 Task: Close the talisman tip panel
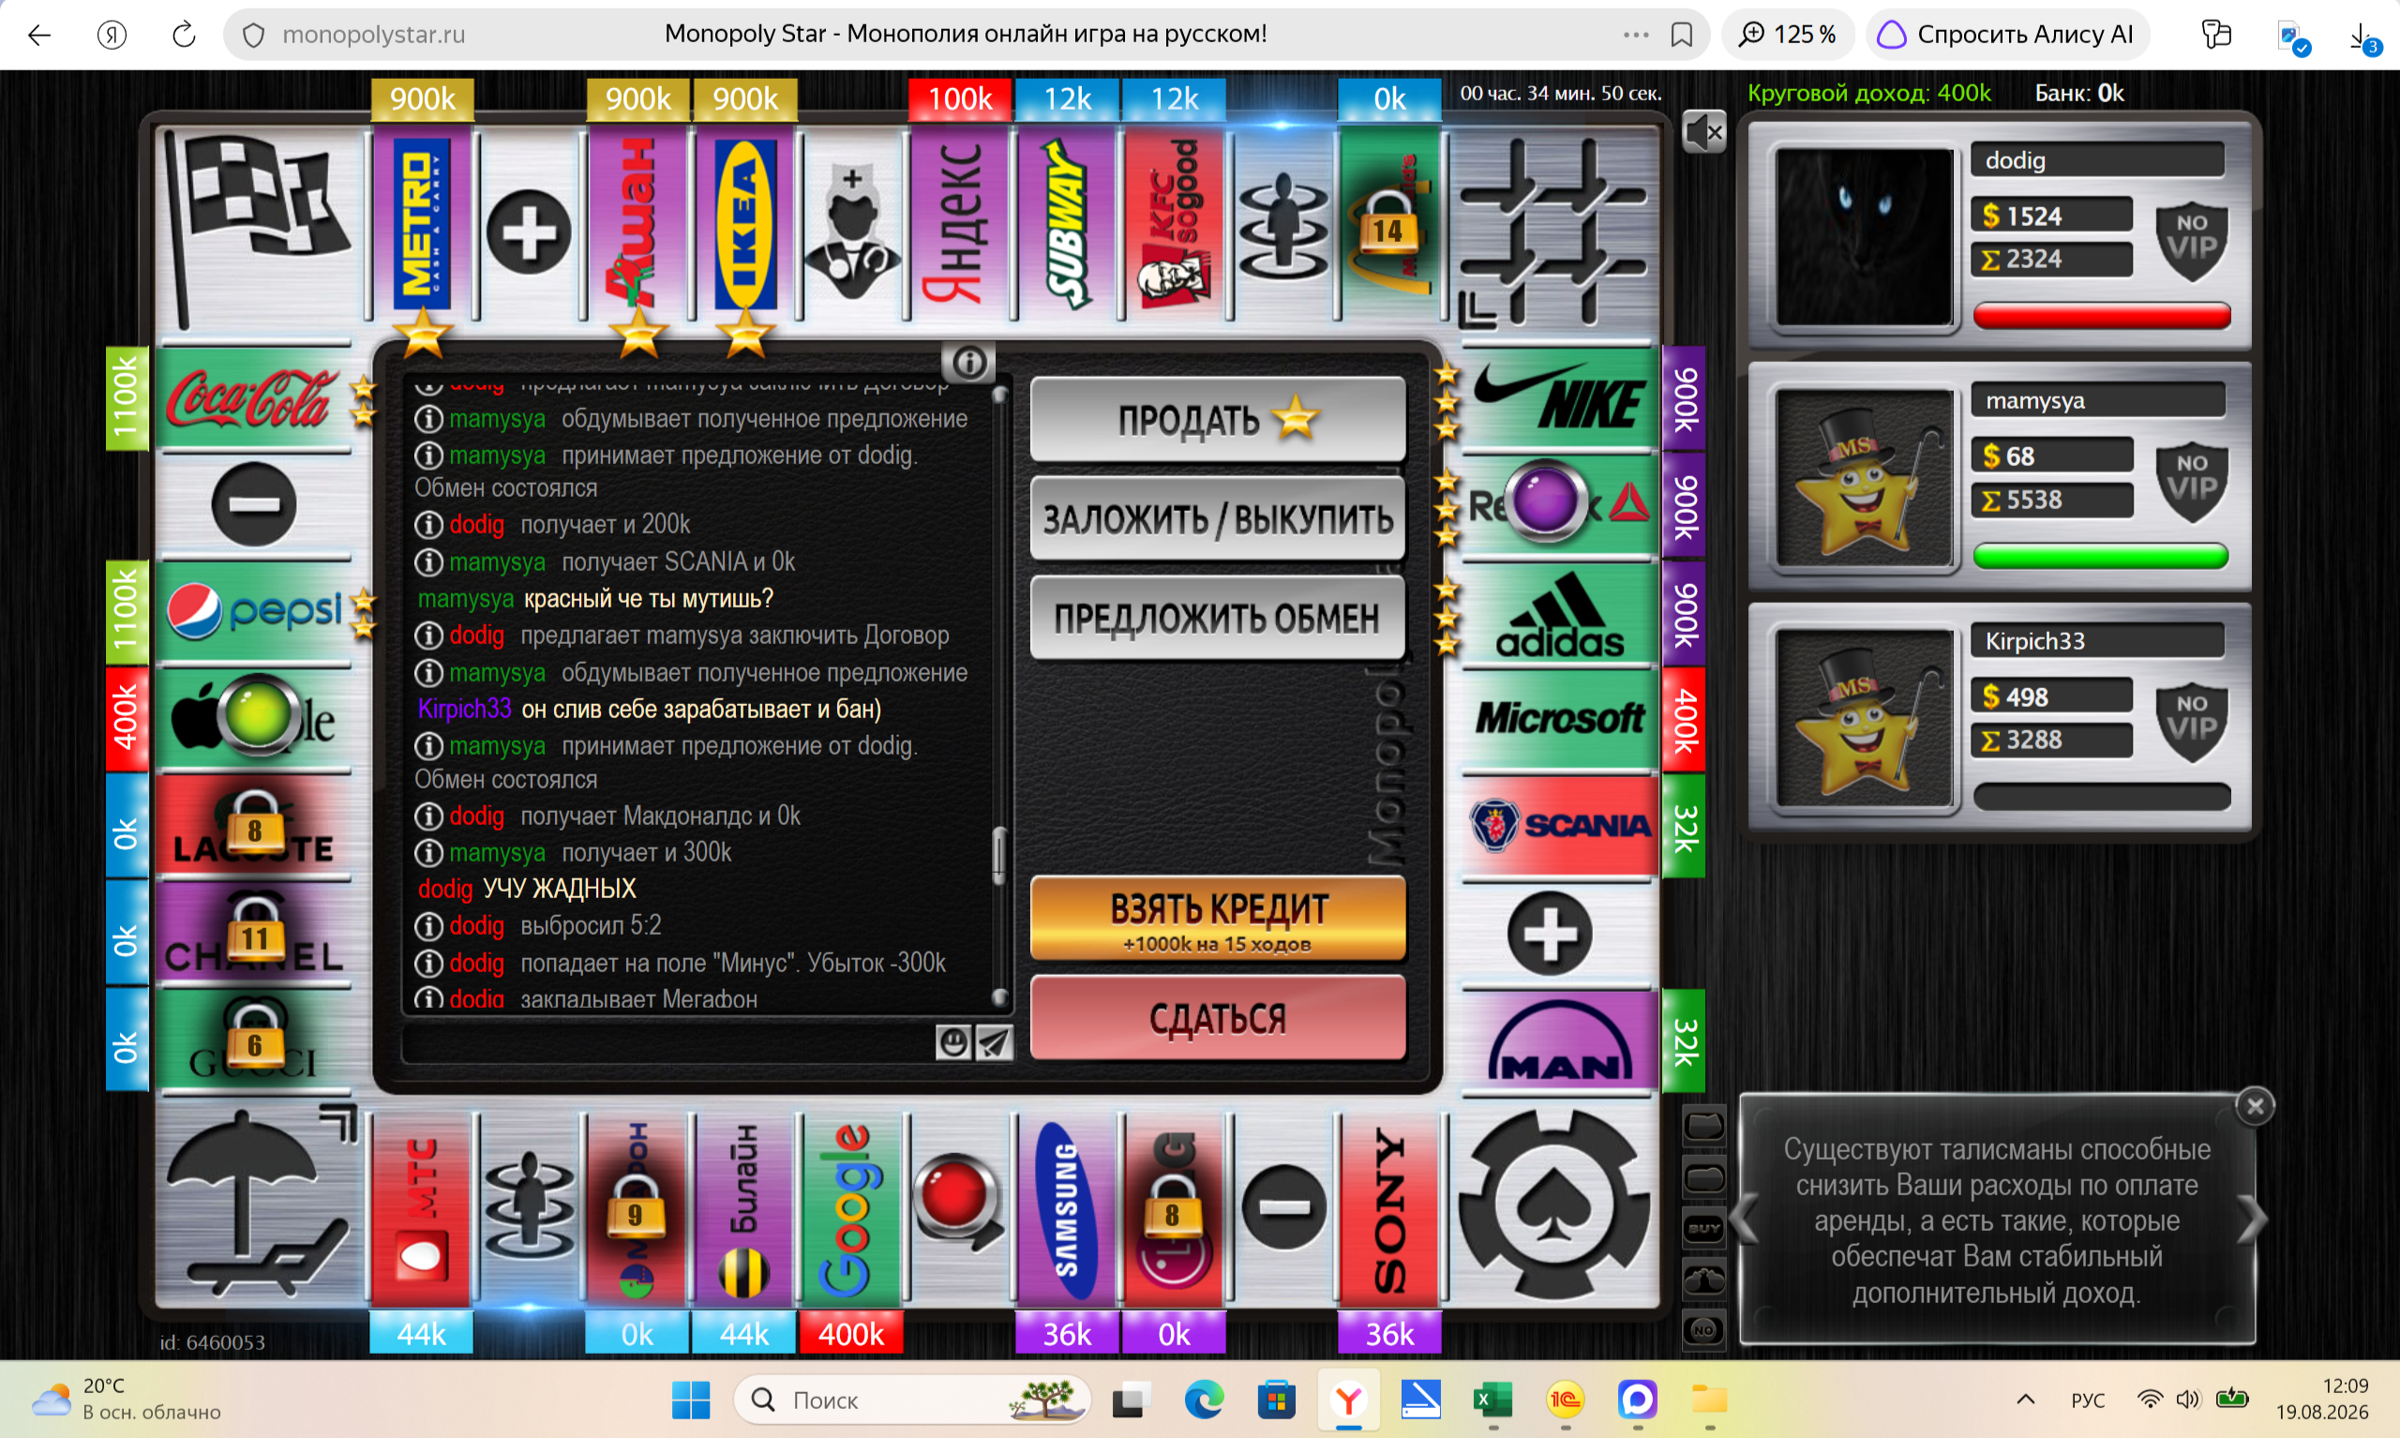(2255, 1105)
